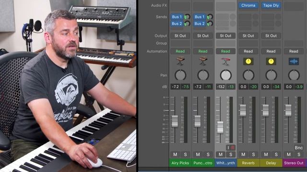This screenshot has height=172, width=307.
Task: Solo the Delay channel
Action: 276,154
